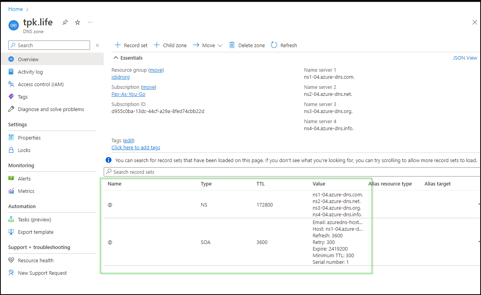Open the Move dropdown
Viewport: 481px width, 295px height.
pos(208,45)
